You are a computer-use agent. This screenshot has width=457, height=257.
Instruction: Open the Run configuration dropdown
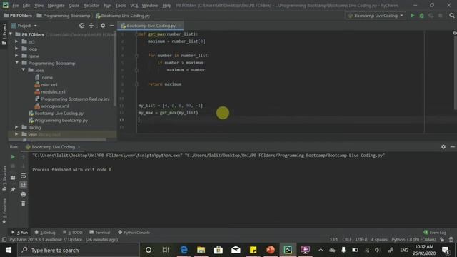[x=376, y=16]
